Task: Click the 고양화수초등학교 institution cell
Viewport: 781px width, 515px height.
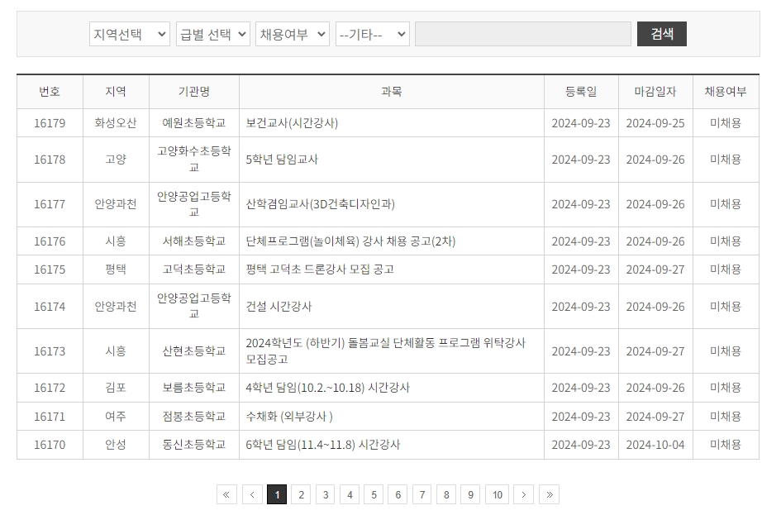Action: (193, 160)
